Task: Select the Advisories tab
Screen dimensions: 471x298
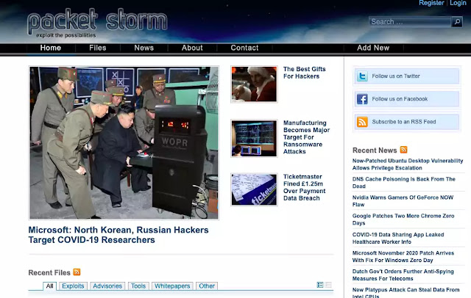Action: coord(107,286)
